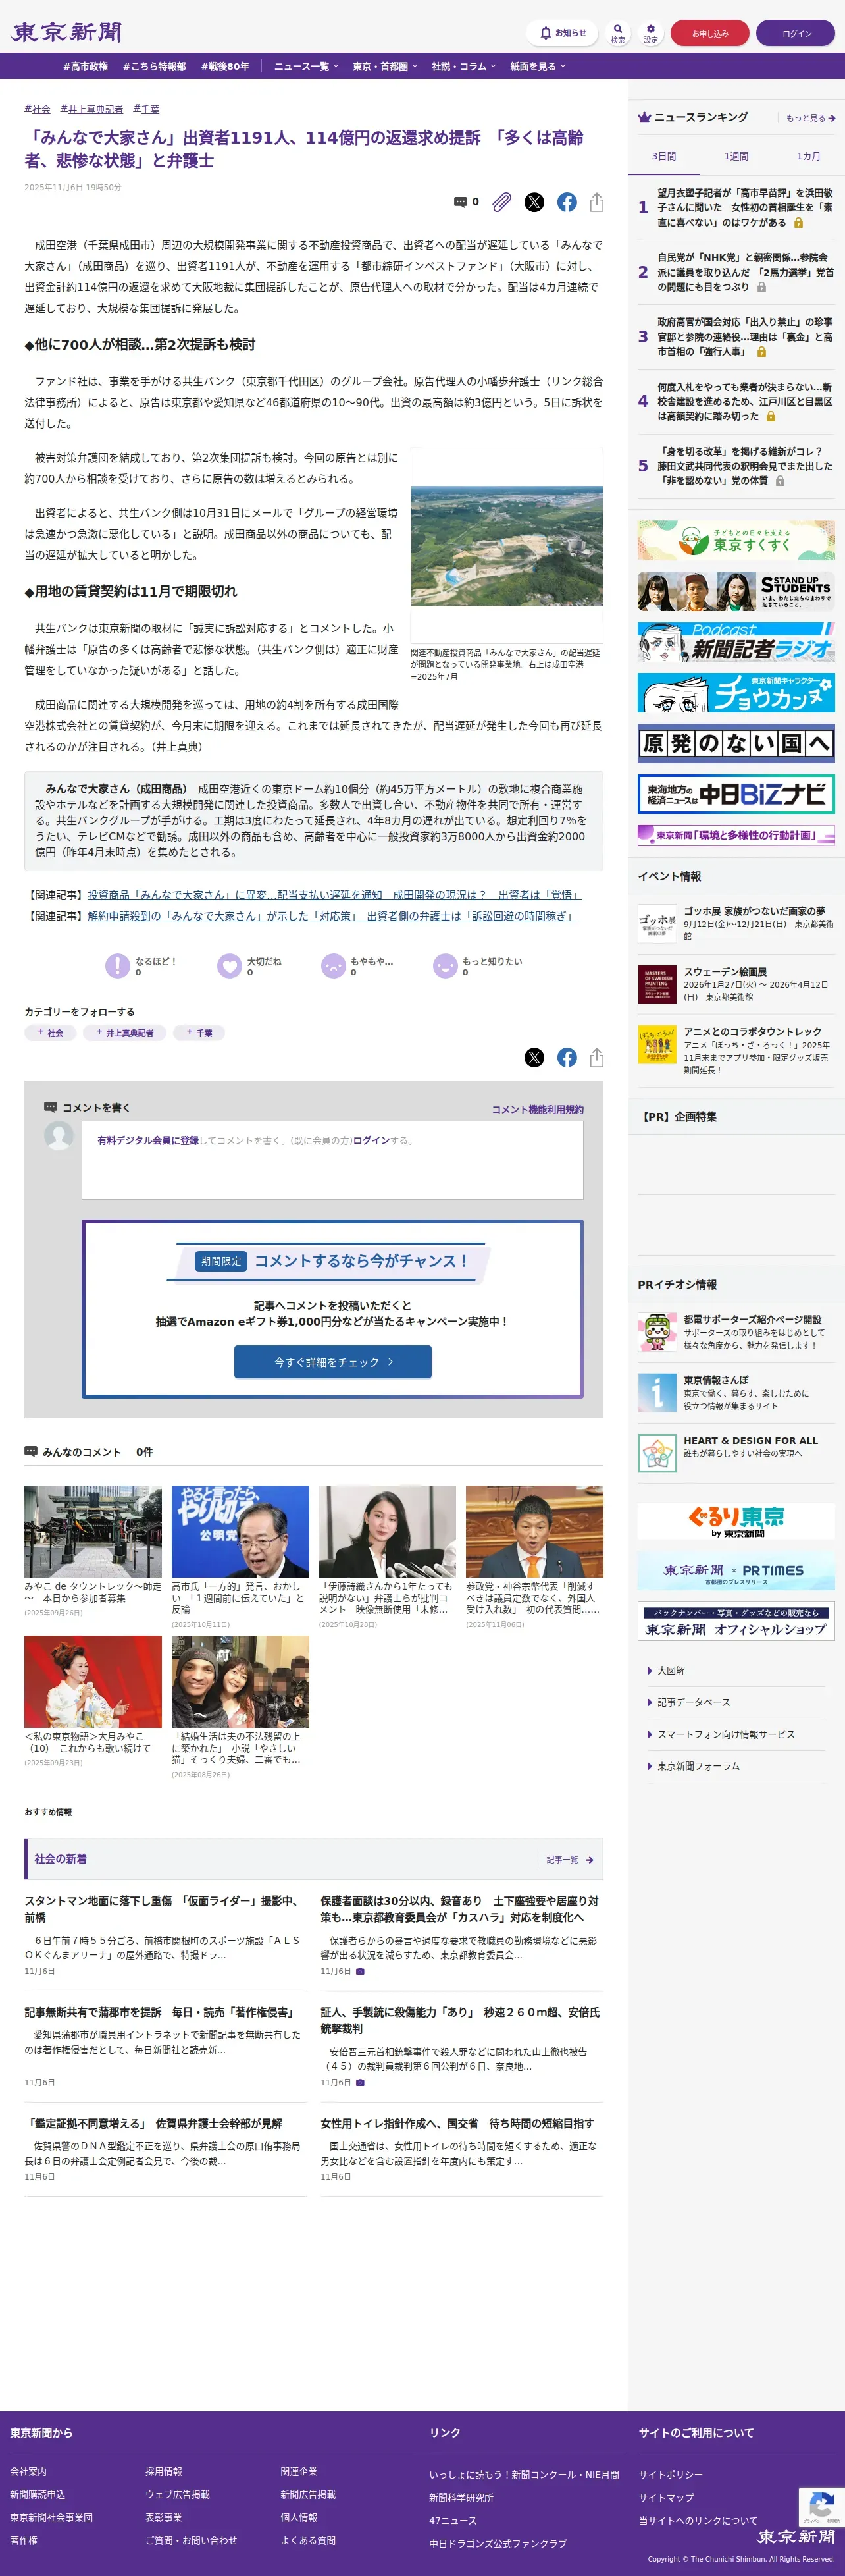Open ぐるり東京 banner
845x2576 pixels.
click(x=736, y=1521)
